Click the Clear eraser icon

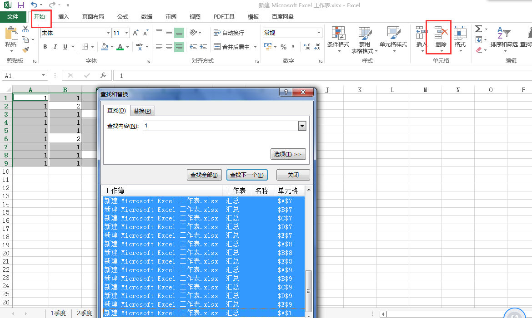click(479, 50)
